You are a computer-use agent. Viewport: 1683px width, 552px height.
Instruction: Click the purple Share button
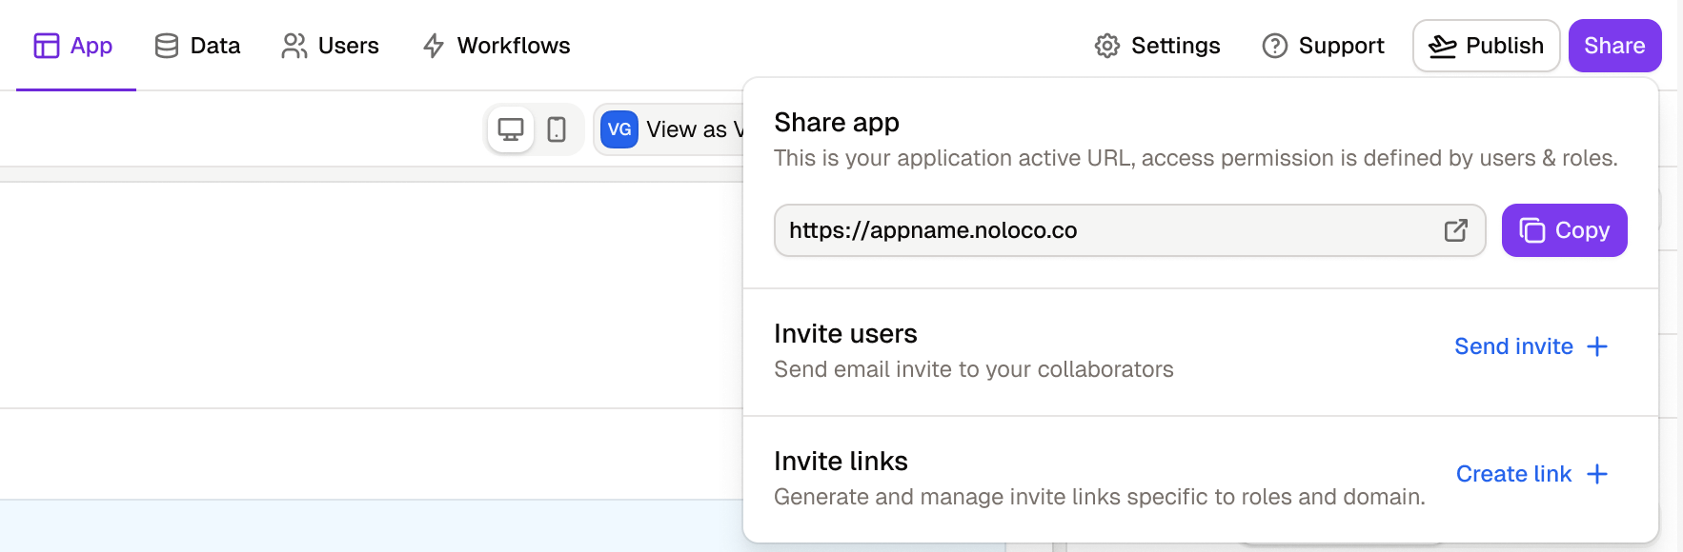pyautogui.click(x=1614, y=46)
